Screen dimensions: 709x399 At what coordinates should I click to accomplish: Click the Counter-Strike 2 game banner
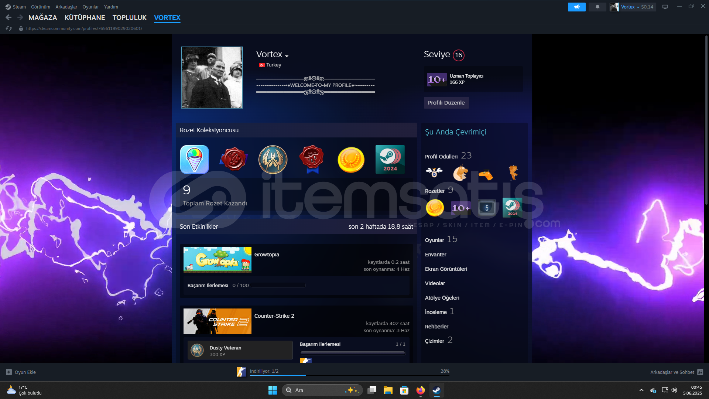(x=218, y=321)
